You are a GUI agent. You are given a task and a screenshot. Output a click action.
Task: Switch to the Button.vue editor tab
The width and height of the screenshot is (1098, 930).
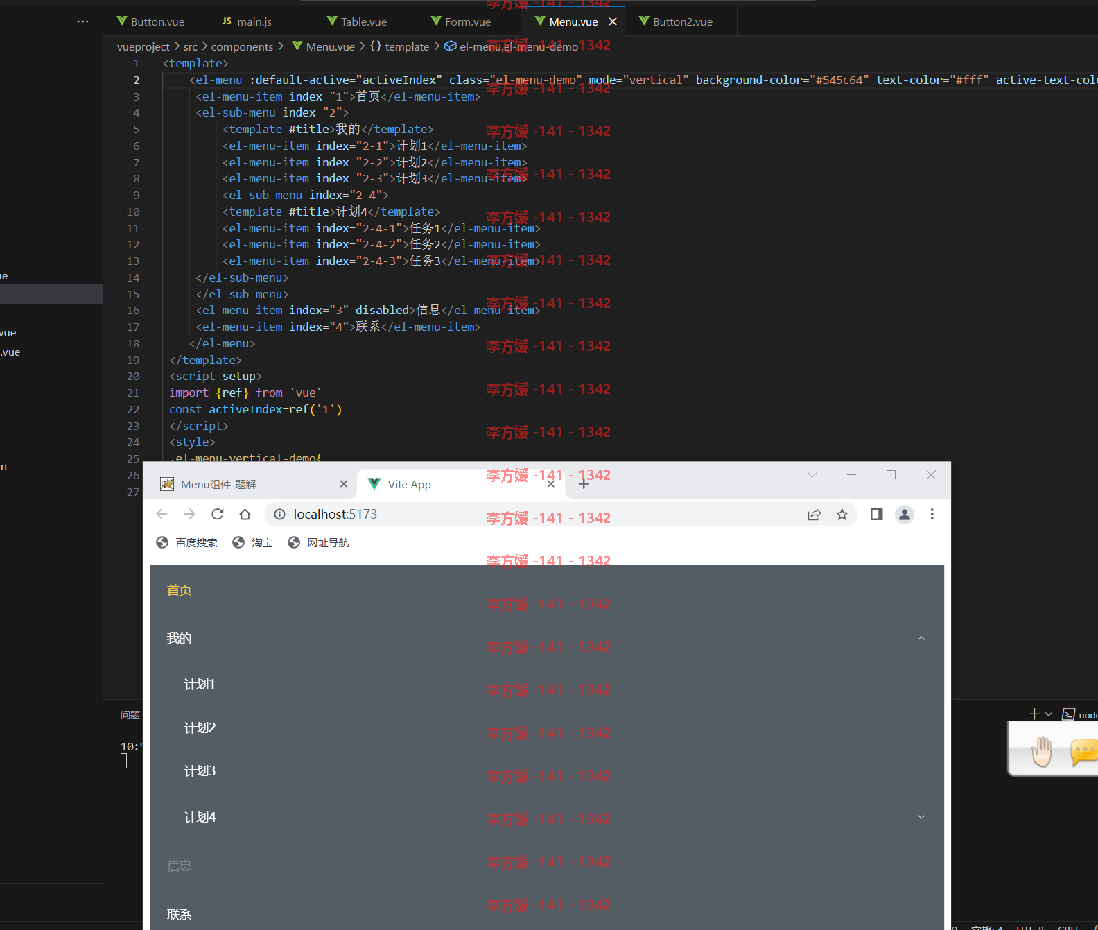point(156,21)
